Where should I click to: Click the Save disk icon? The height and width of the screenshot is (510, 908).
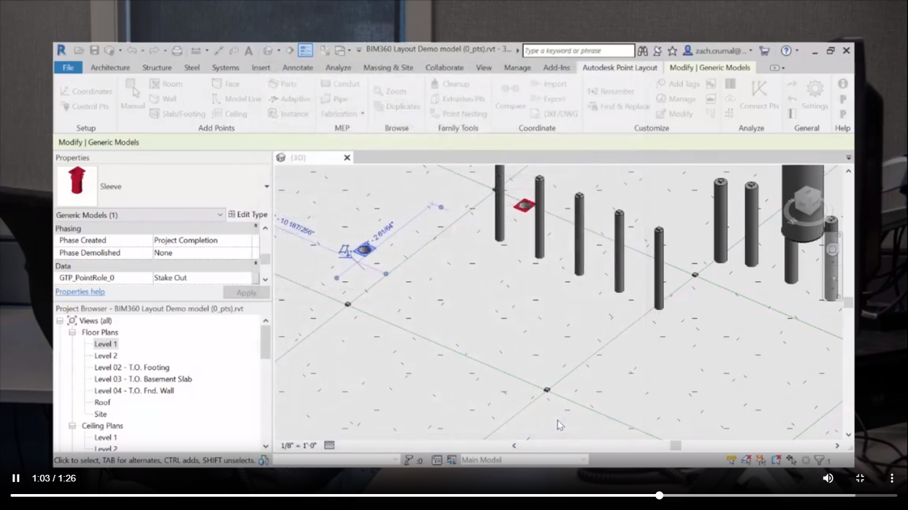point(94,50)
